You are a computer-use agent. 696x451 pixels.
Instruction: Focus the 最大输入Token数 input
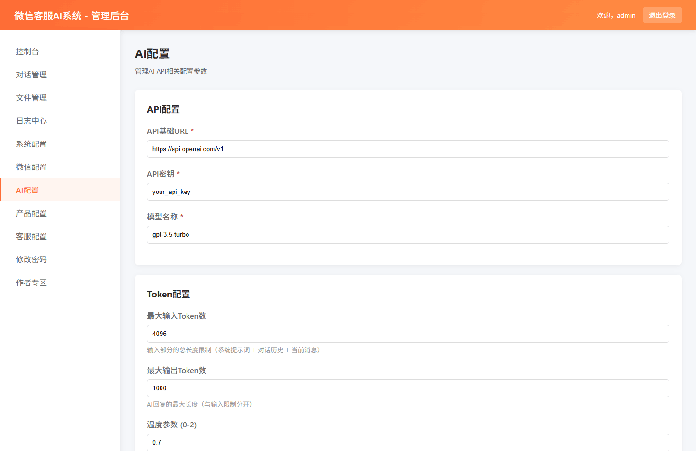pyautogui.click(x=408, y=334)
